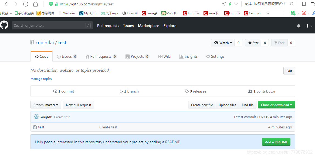The image size is (315, 157).
Task: Switch to the Wiki tab
Action: tap(165, 56)
